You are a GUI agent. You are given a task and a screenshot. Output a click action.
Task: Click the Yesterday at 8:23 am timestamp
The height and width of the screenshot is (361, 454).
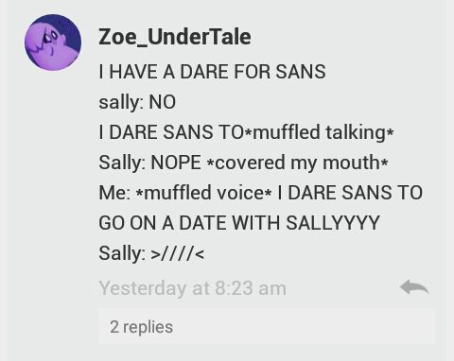193,288
